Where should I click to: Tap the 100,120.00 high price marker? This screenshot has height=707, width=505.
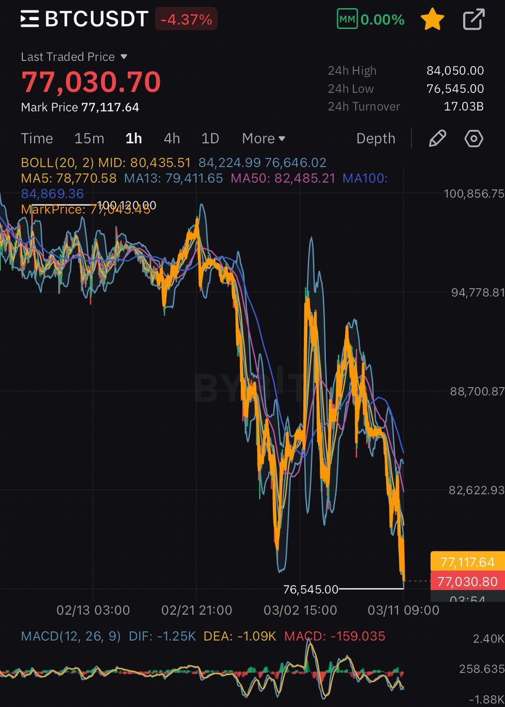(127, 205)
